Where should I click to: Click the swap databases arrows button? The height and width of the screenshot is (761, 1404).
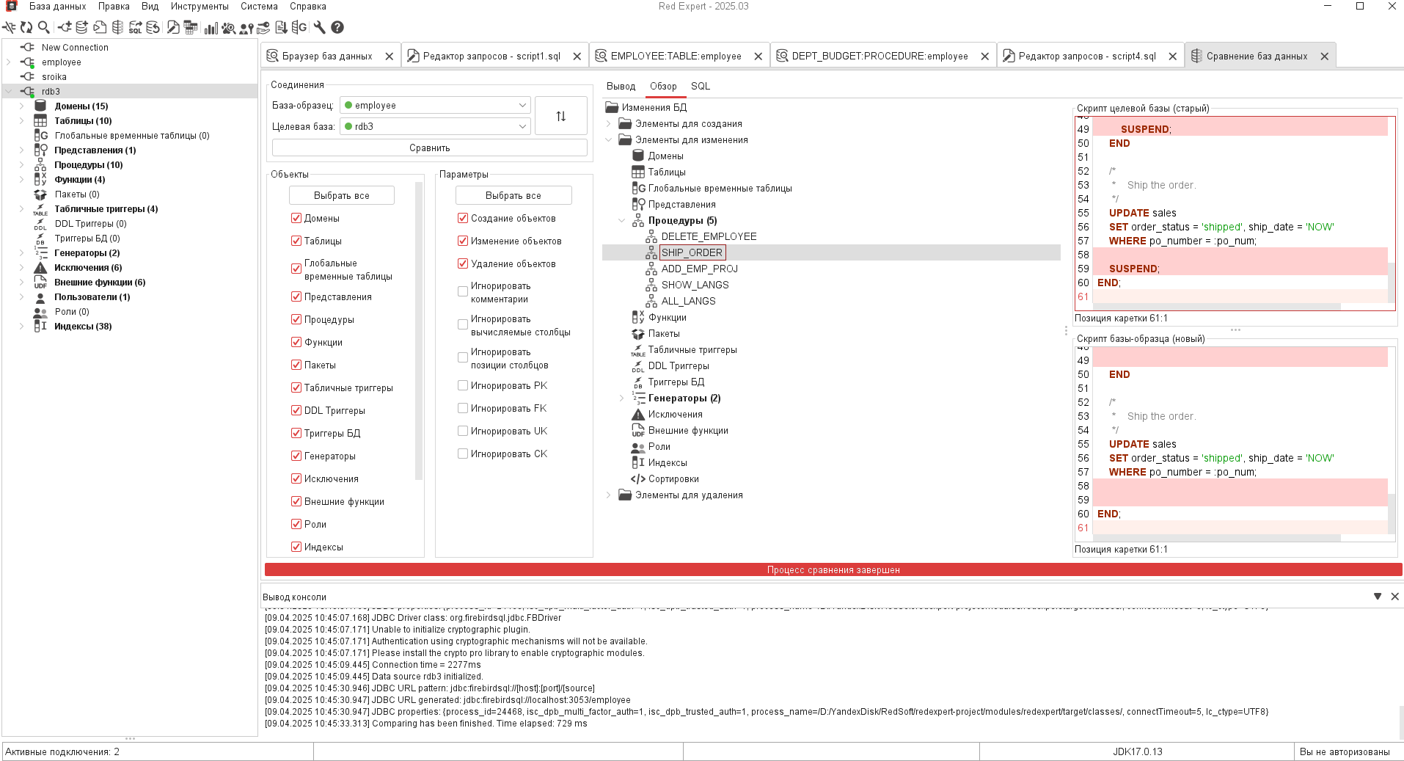coord(560,116)
